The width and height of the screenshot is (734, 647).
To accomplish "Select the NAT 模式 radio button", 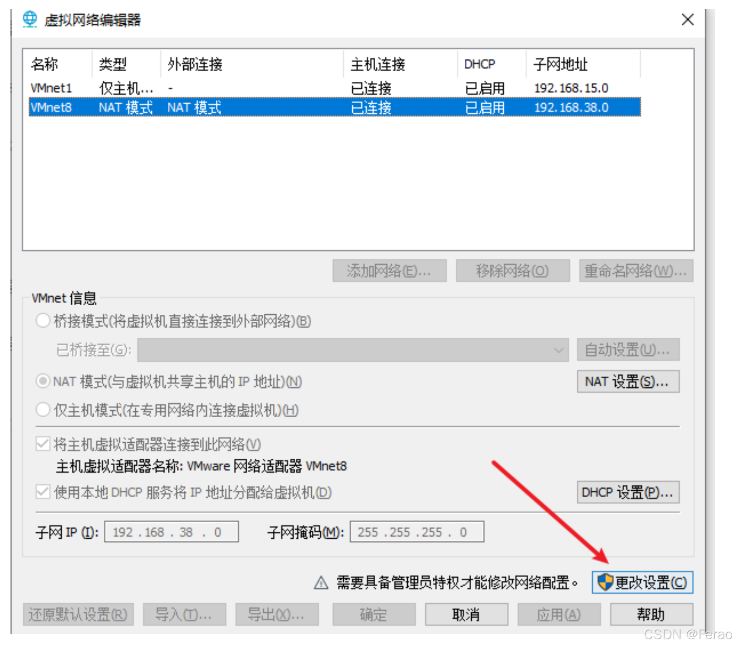I will coord(43,381).
